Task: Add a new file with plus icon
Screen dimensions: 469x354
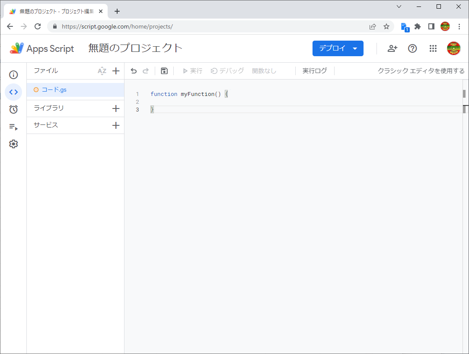Action: [x=116, y=71]
